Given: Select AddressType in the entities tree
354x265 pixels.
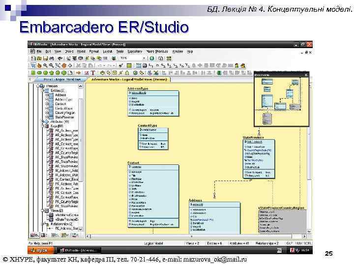Looking at the screenshot, I should [x=63, y=99].
